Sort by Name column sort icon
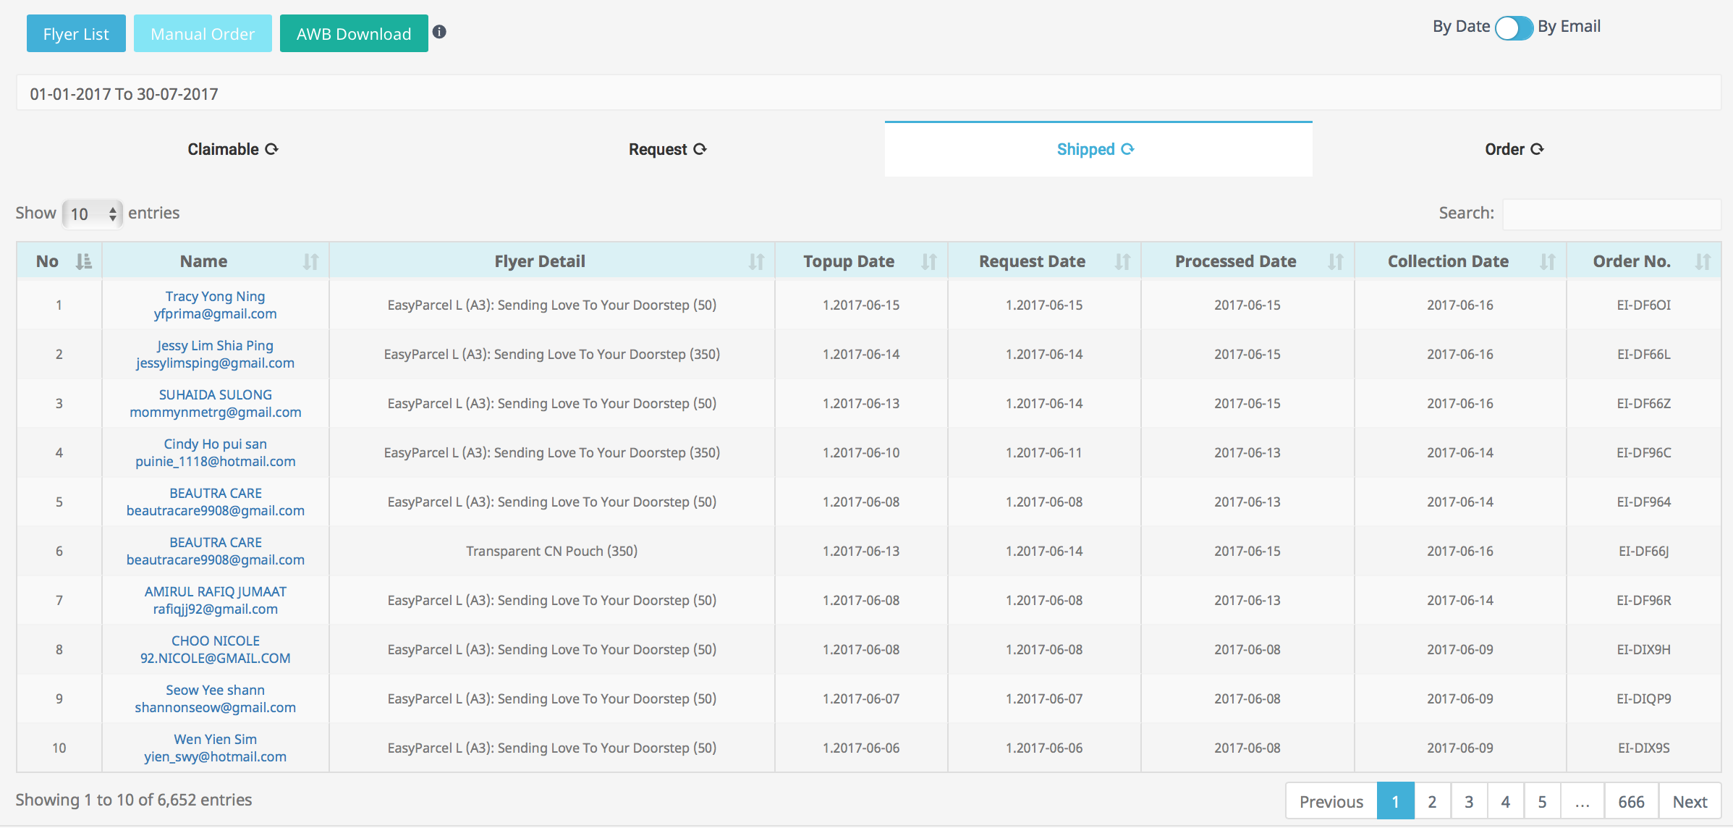Image resolution: width=1733 pixels, height=828 pixels. (310, 261)
